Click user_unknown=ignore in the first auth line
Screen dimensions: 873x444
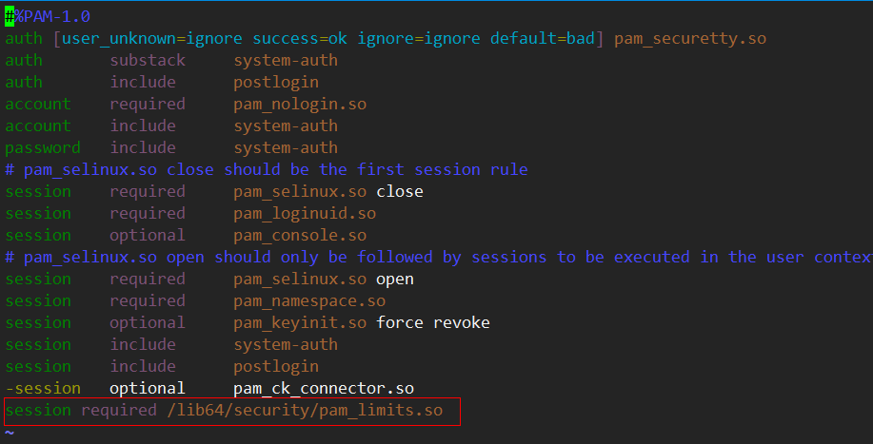tap(152, 39)
